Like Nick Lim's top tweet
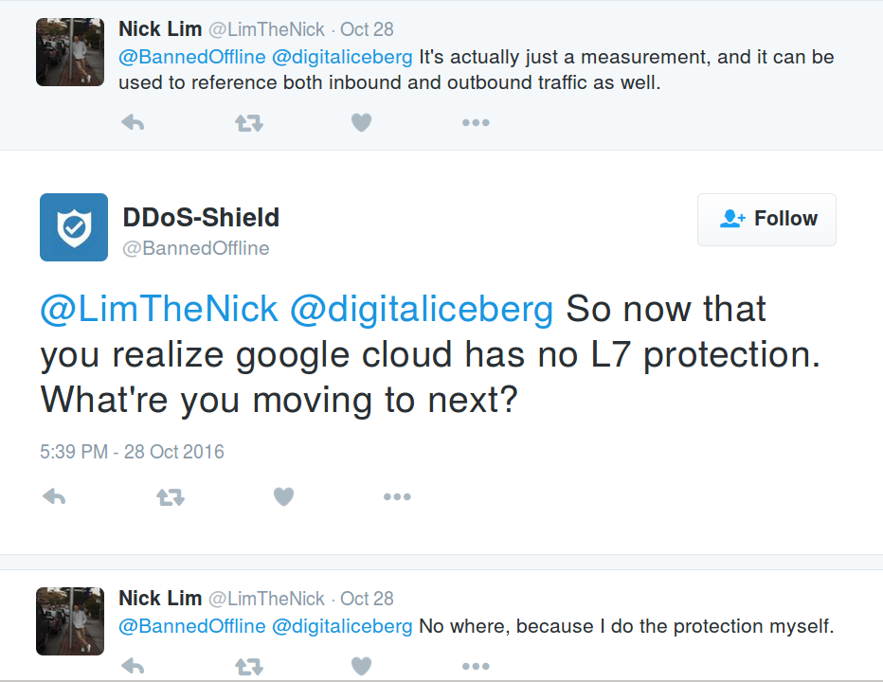Image resolution: width=883 pixels, height=682 pixels. [x=362, y=122]
